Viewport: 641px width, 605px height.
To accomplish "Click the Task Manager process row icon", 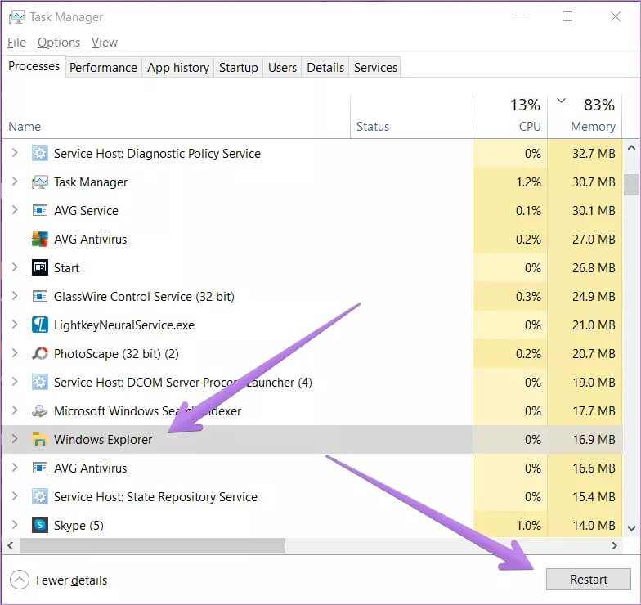I will click(39, 181).
